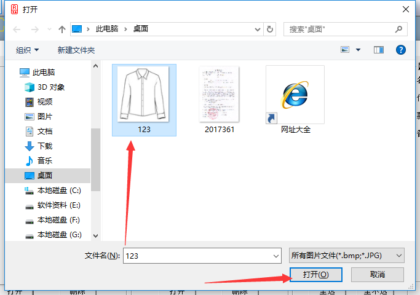Click 新建文件夹 in the toolbar
This screenshot has width=420, height=295.
(x=76, y=50)
